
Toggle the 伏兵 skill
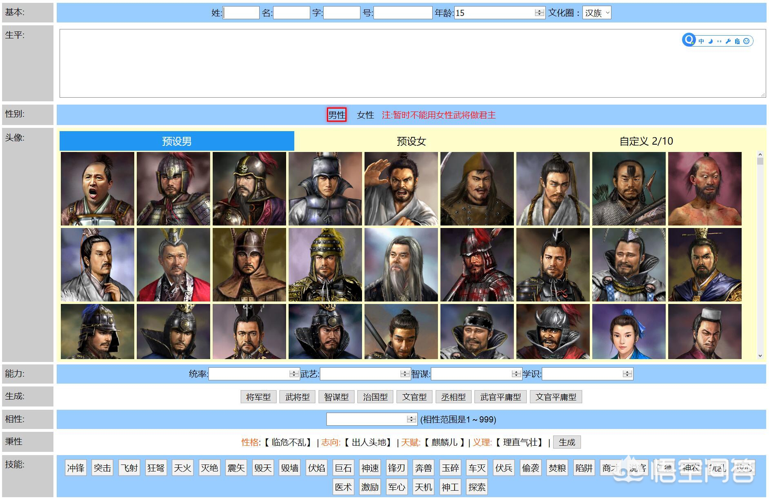coord(504,468)
